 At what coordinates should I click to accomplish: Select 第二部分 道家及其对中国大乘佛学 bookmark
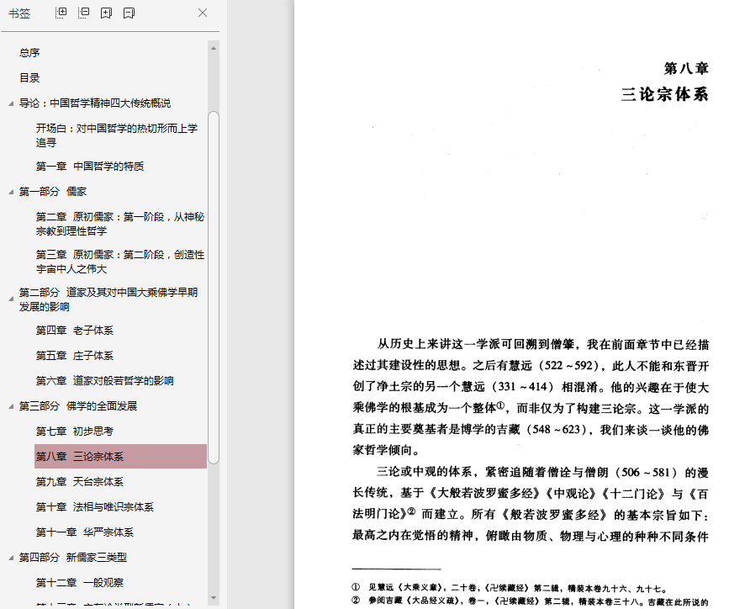108,299
